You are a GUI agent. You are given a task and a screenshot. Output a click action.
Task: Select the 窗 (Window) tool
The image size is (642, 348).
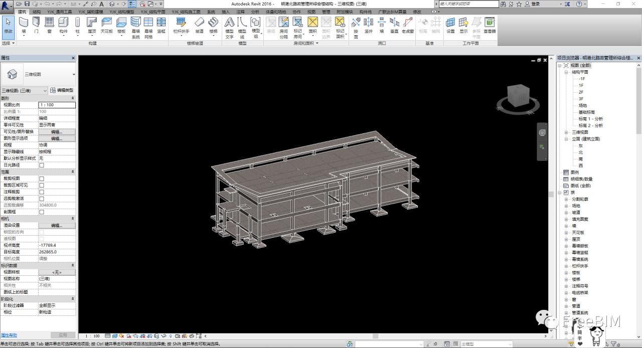click(x=49, y=25)
